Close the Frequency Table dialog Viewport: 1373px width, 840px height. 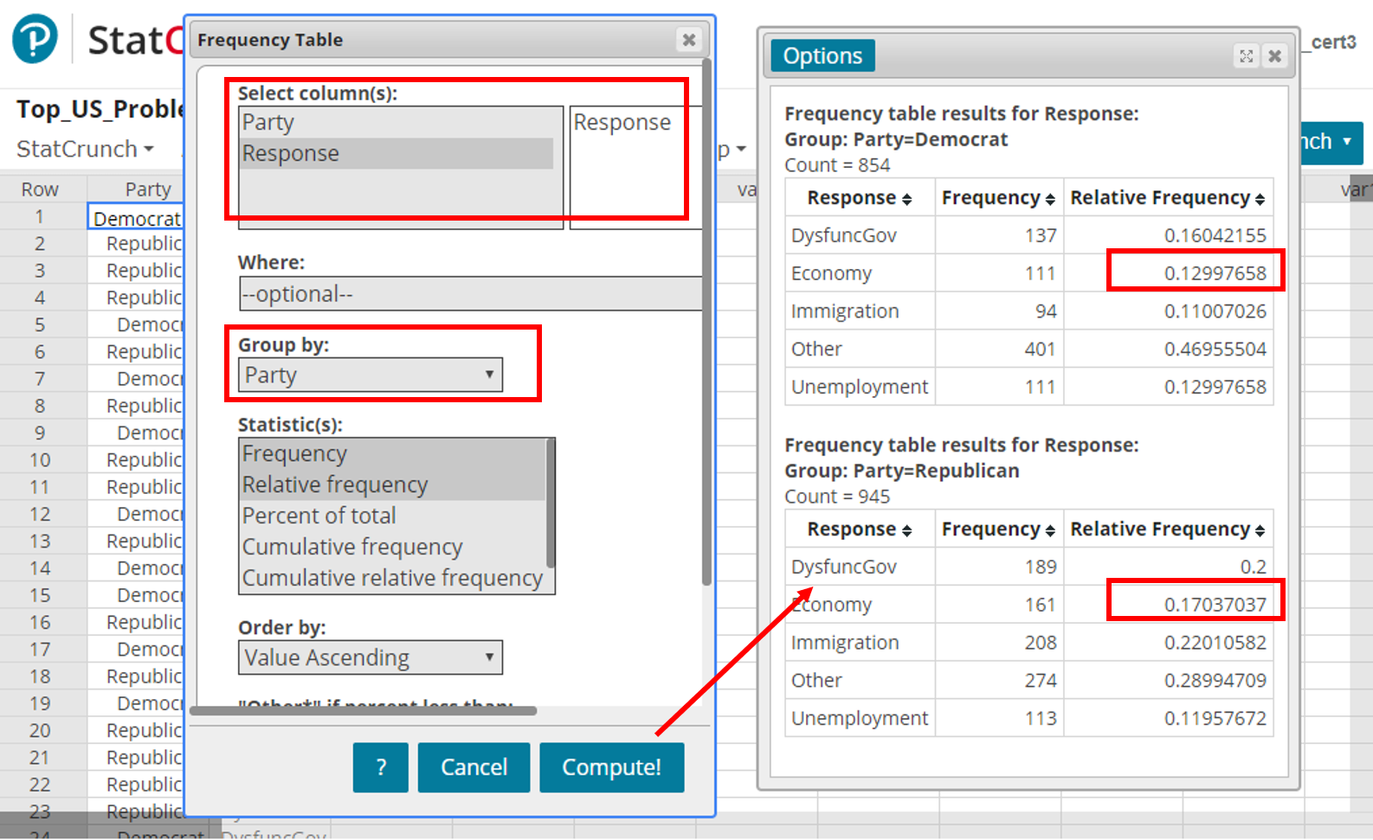pos(688,40)
